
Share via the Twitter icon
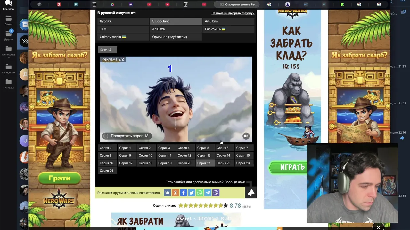tap(192, 193)
